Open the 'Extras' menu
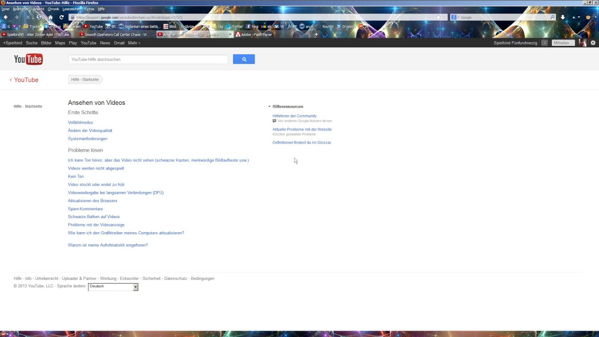 pyautogui.click(x=89, y=9)
